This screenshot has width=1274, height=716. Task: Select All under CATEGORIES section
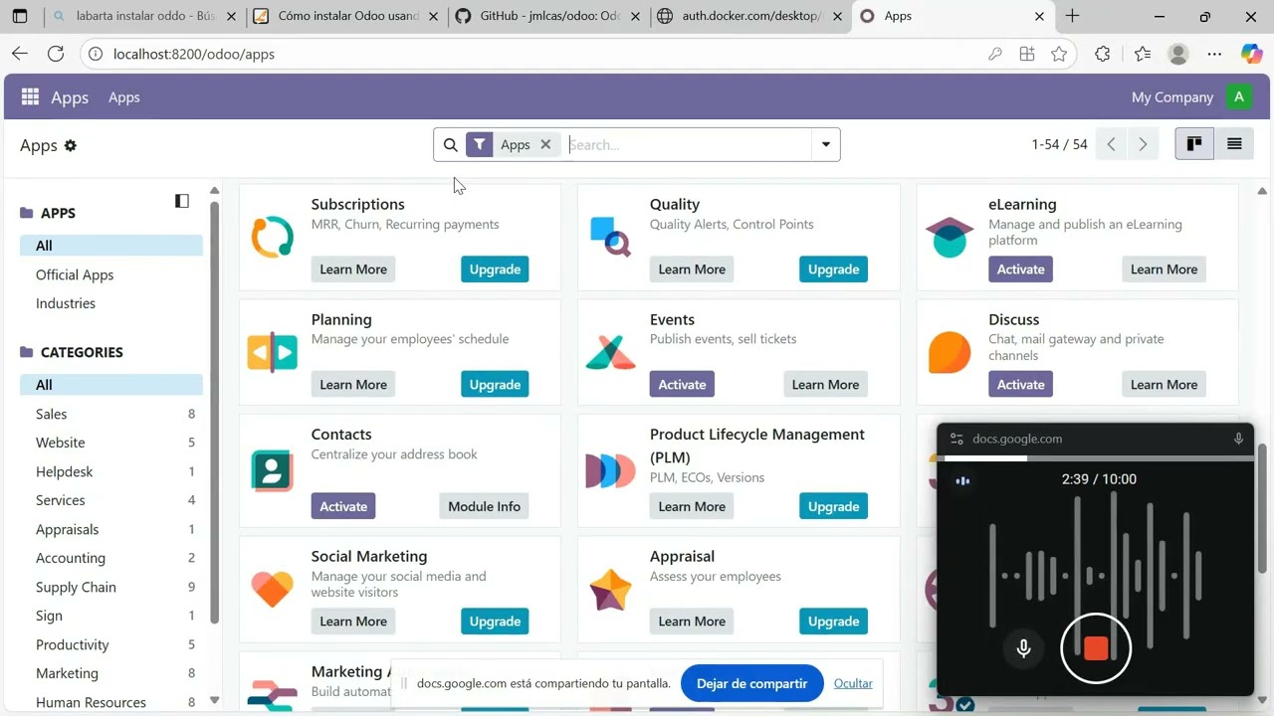pyautogui.click(x=111, y=385)
